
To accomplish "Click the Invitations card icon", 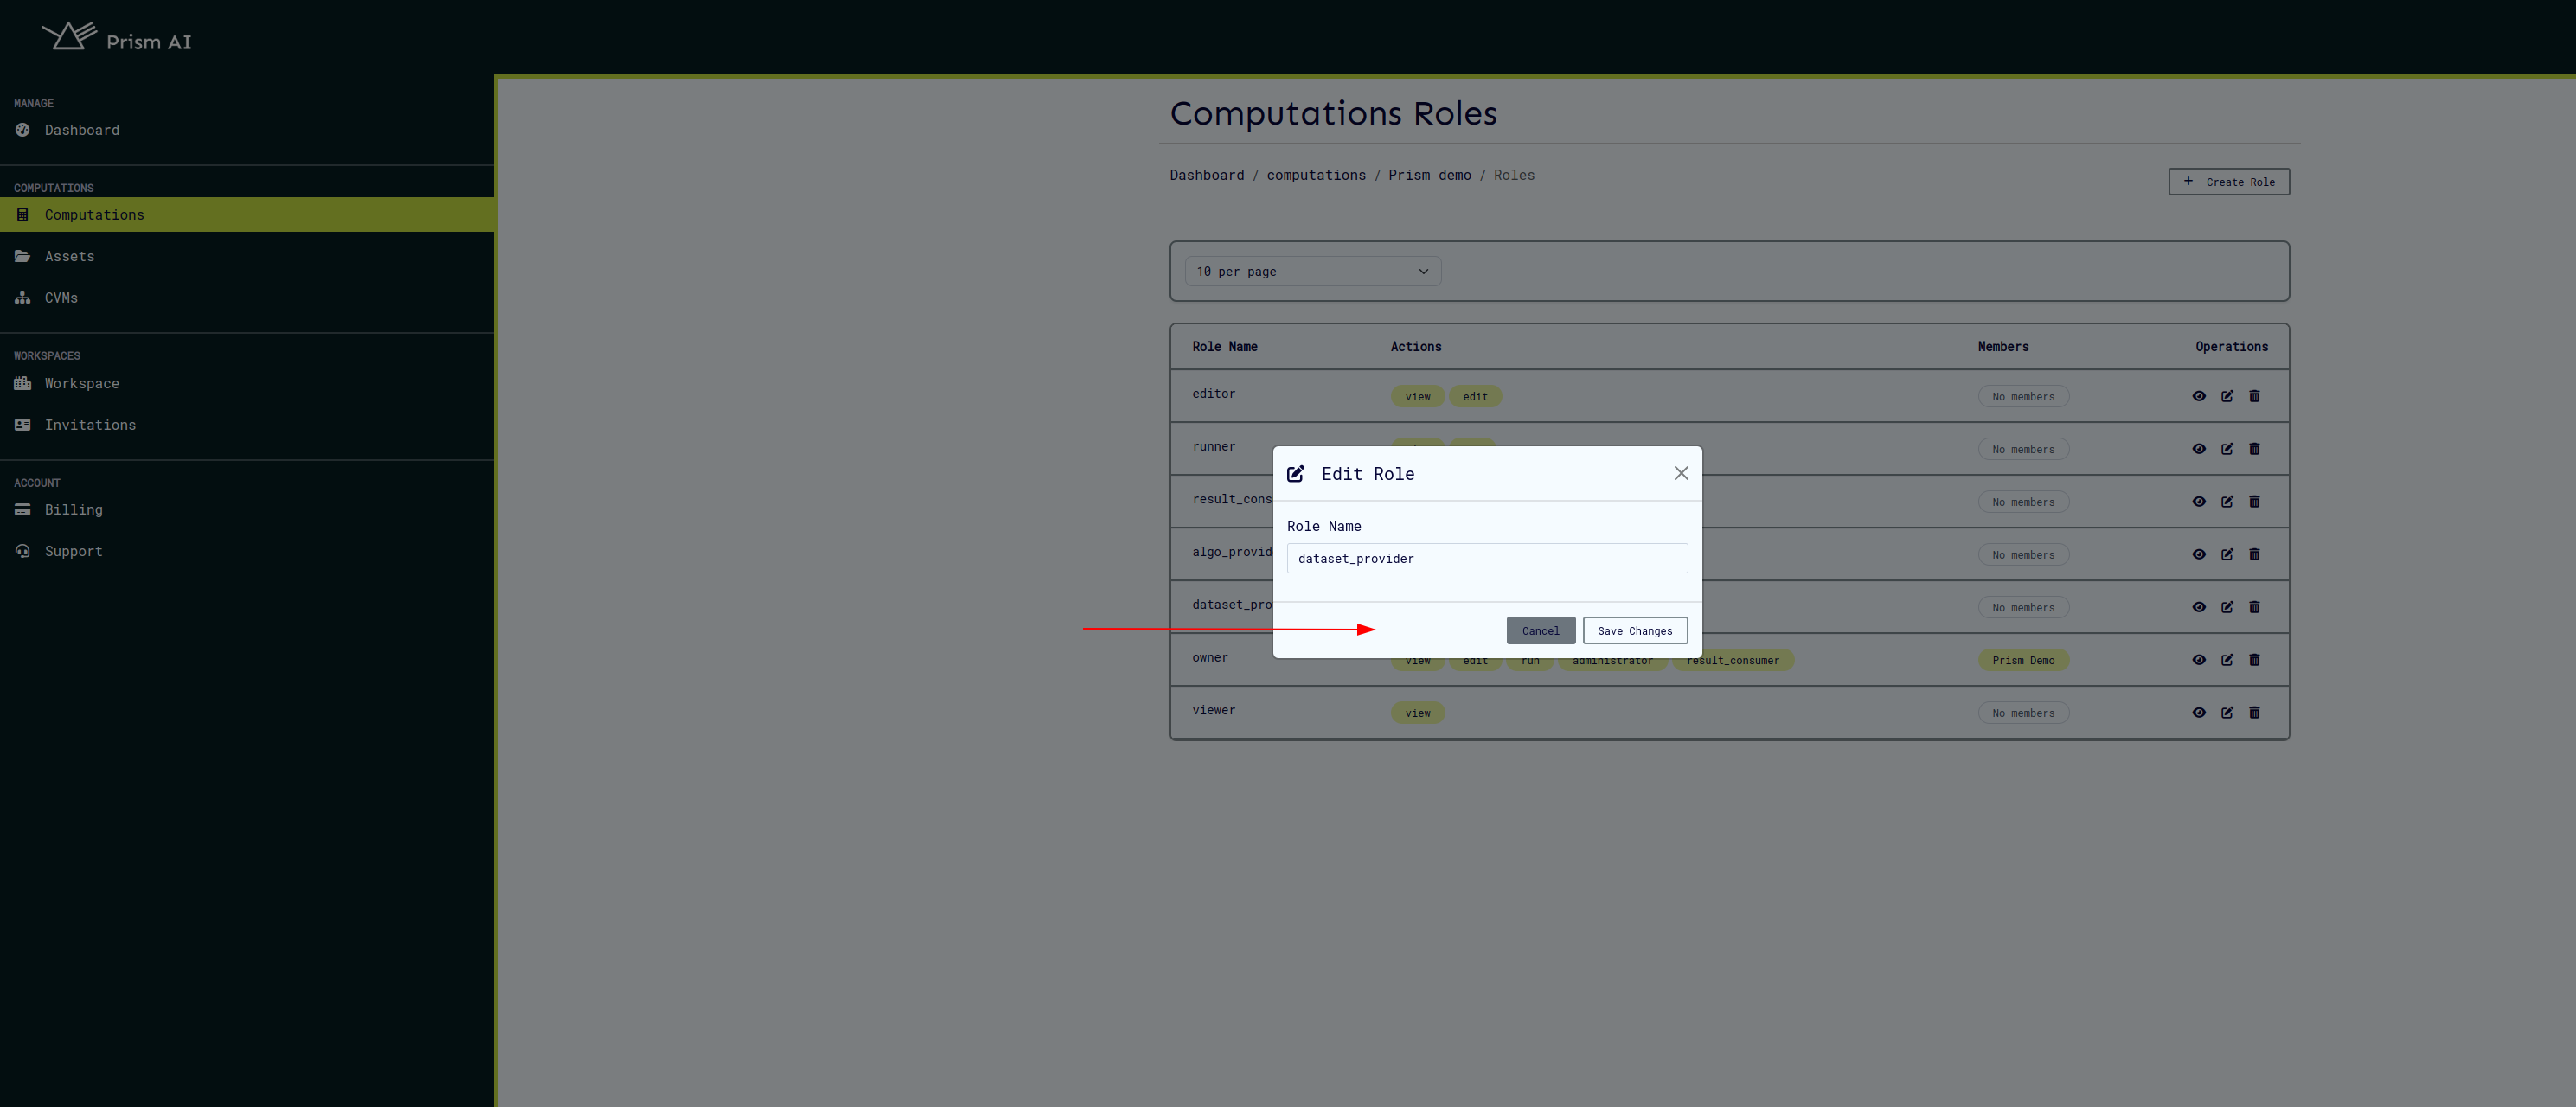I will (23, 425).
